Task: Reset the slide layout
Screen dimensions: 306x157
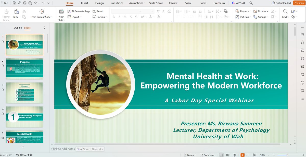Action: (x=98, y=11)
